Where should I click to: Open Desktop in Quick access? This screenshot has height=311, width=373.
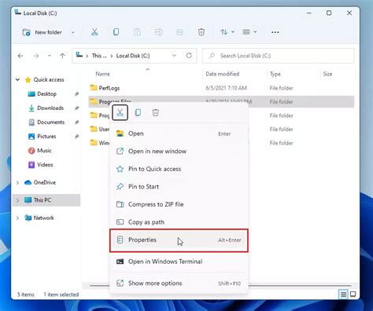(x=46, y=93)
